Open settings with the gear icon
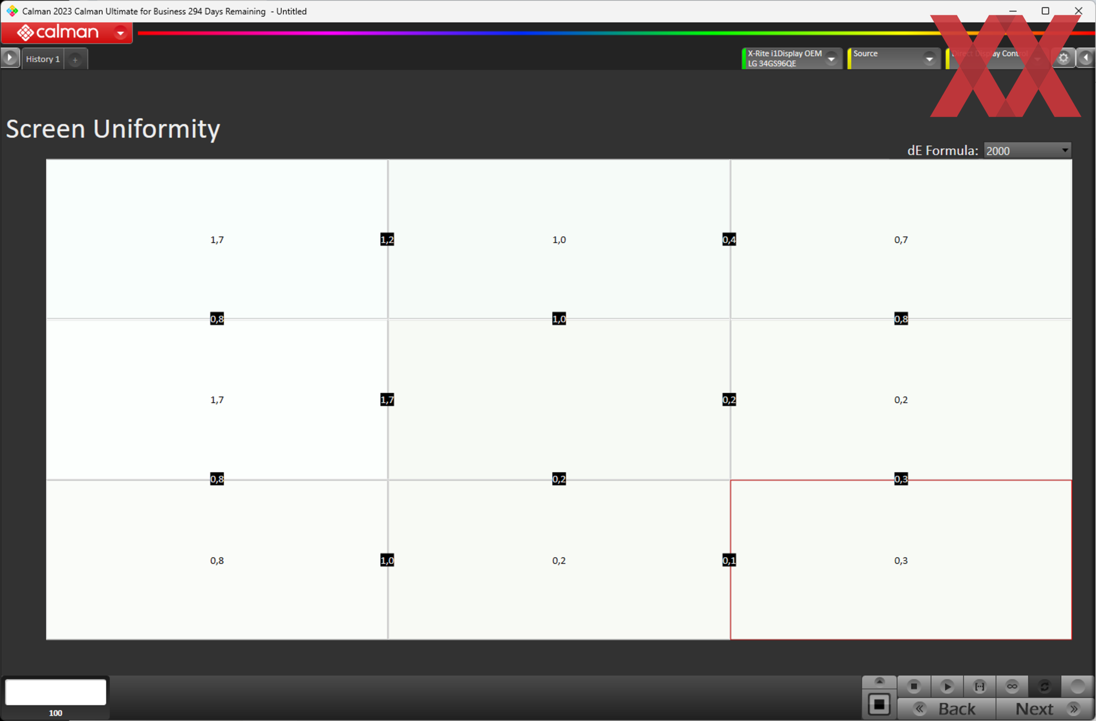 point(1063,58)
